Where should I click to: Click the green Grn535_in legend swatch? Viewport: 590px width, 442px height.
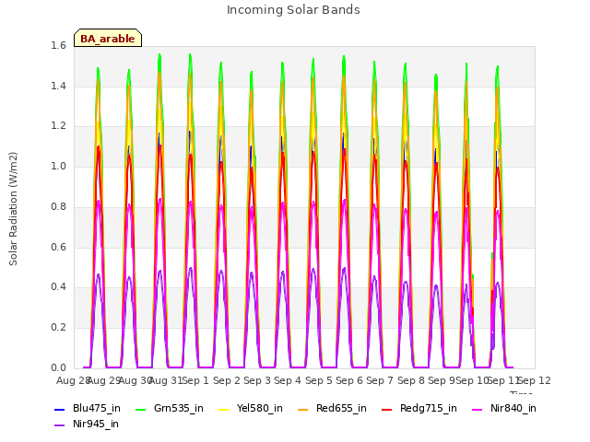coord(140,409)
